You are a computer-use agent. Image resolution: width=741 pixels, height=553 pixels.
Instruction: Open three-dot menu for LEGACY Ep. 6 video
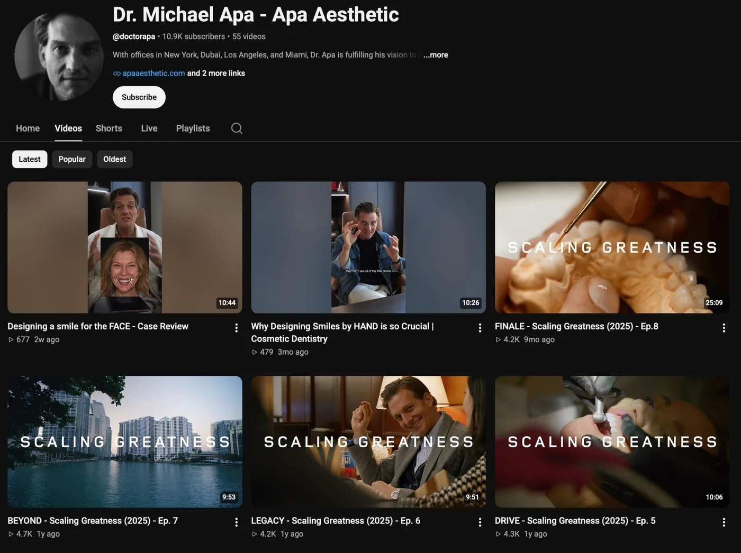coord(480,522)
